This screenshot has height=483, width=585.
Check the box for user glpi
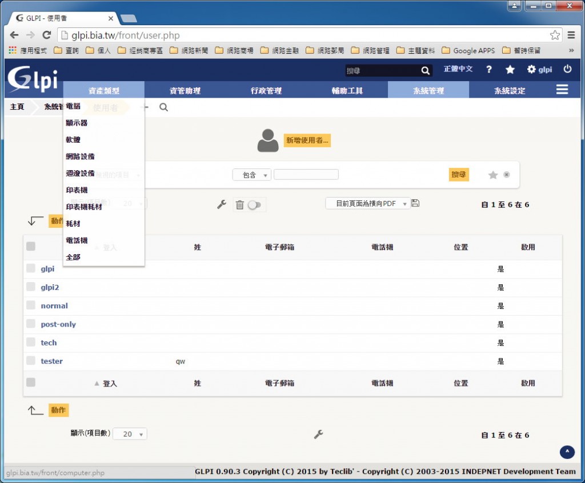[31, 268]
